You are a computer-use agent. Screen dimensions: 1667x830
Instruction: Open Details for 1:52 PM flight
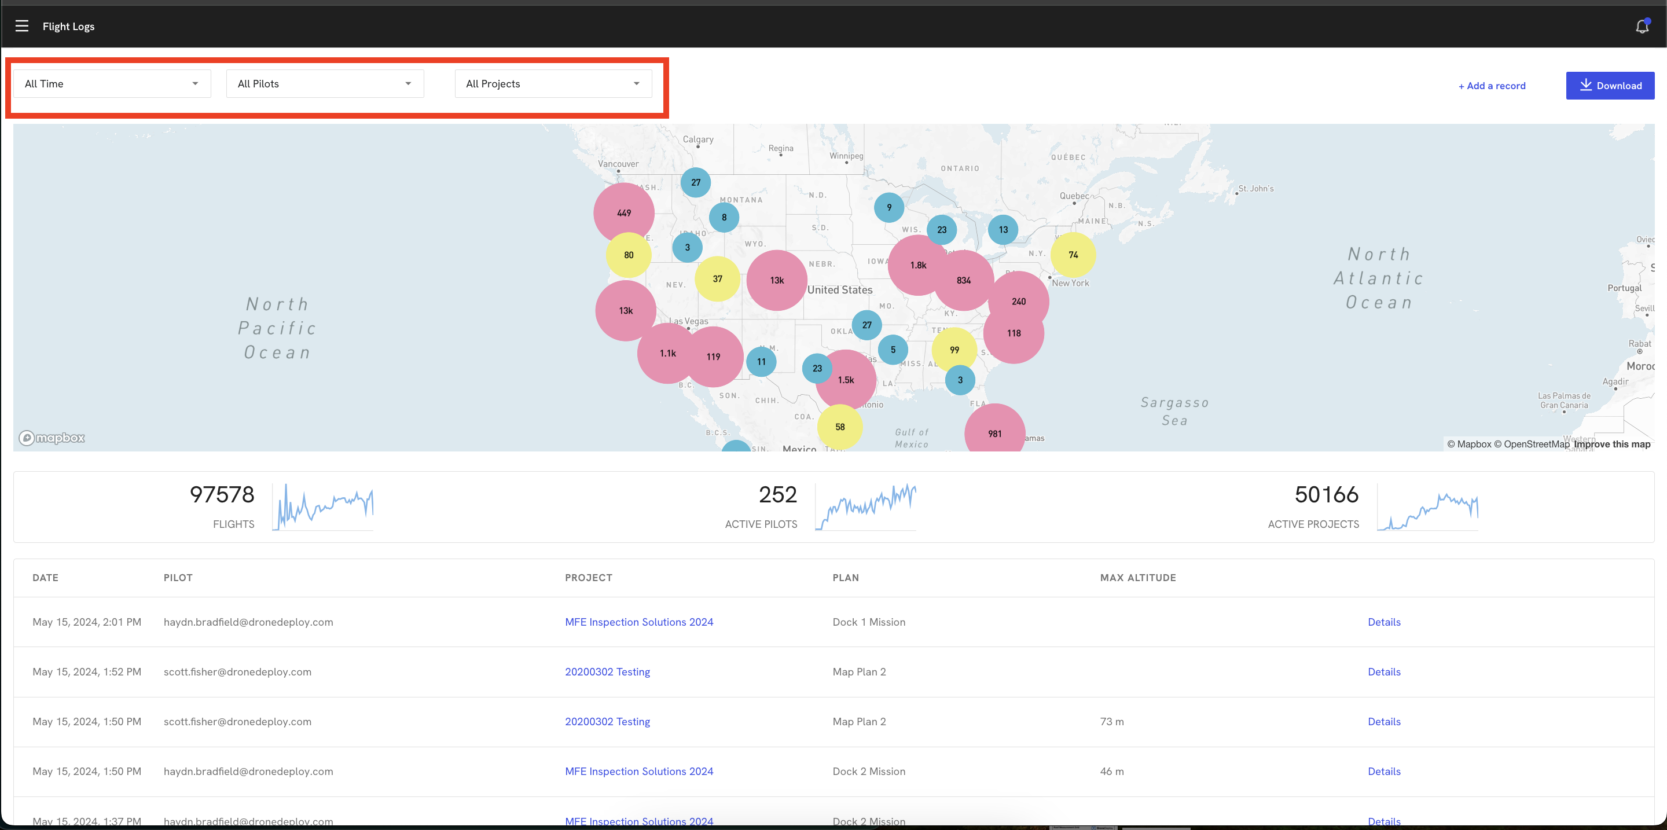1384,671
